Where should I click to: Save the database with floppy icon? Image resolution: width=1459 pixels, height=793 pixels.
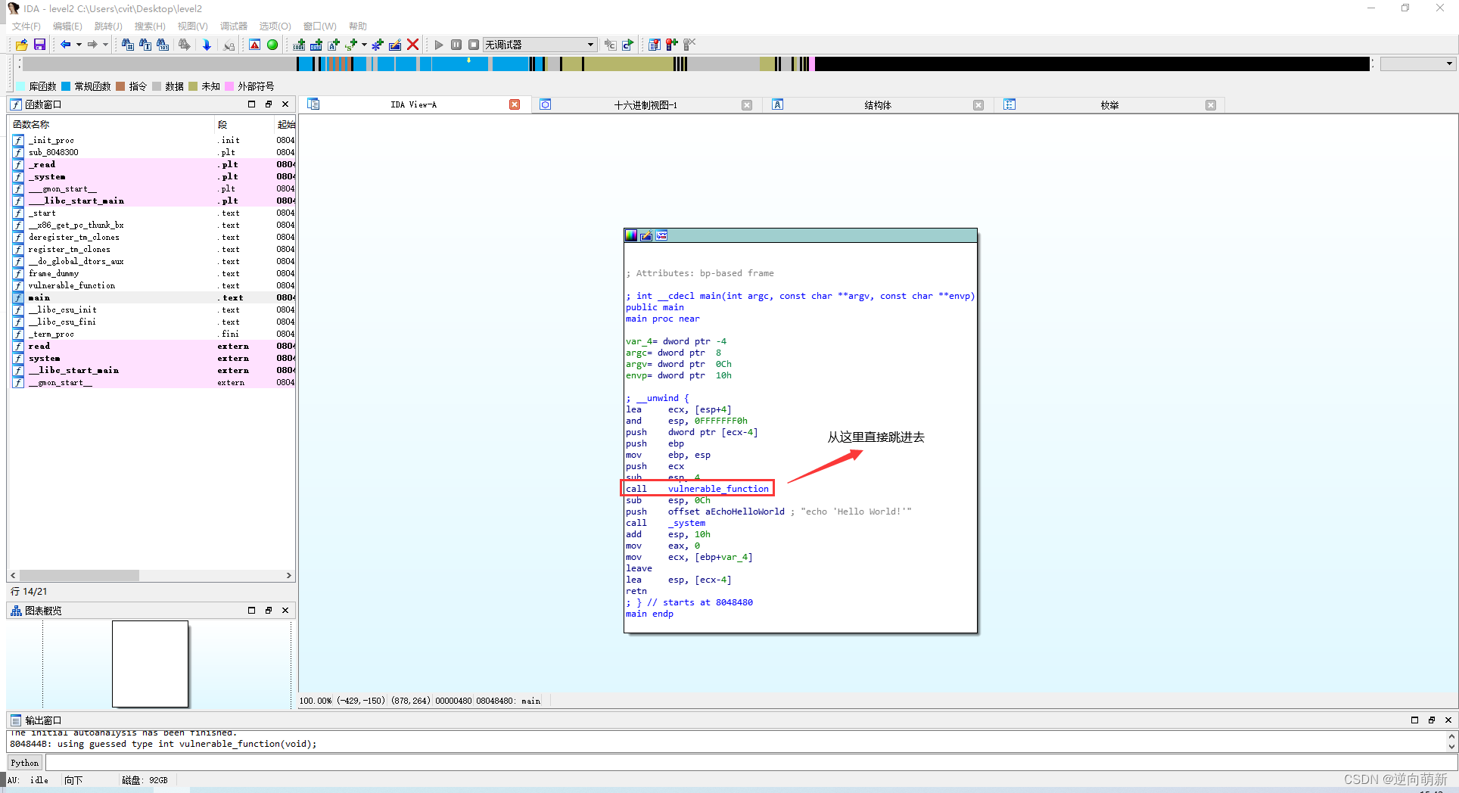[39, 45]
